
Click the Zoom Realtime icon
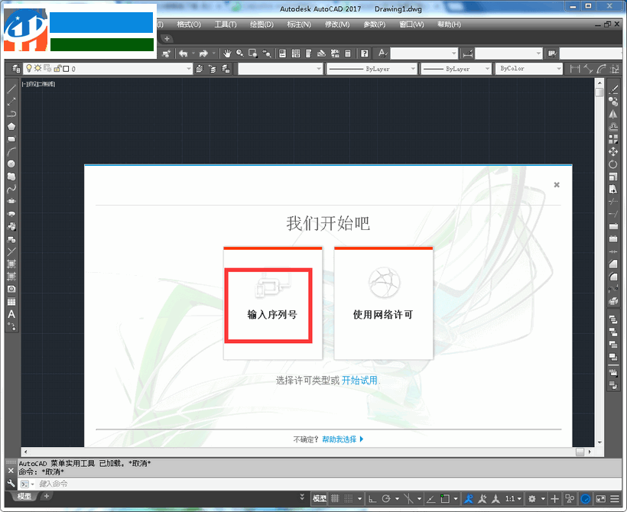[x=239, y=53]
